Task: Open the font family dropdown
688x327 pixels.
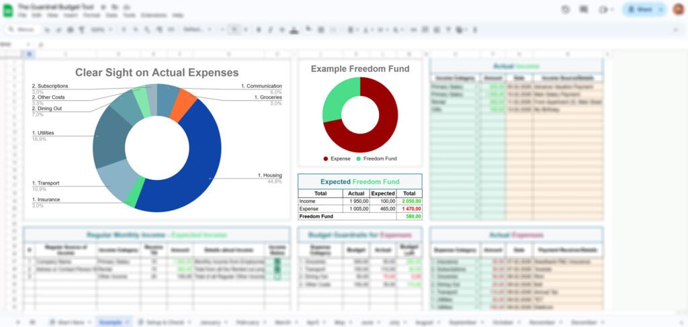Action: 196,30
